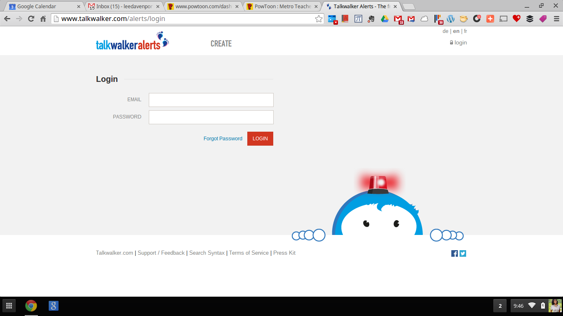Screen dimensions: 563x316
Task: Click the pink price tag extension
Action: 543,19
